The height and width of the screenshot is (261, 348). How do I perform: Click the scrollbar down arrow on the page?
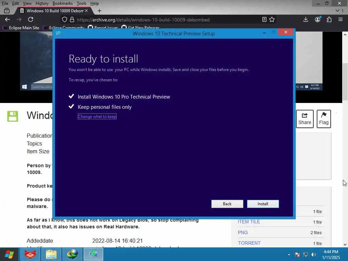345,245
